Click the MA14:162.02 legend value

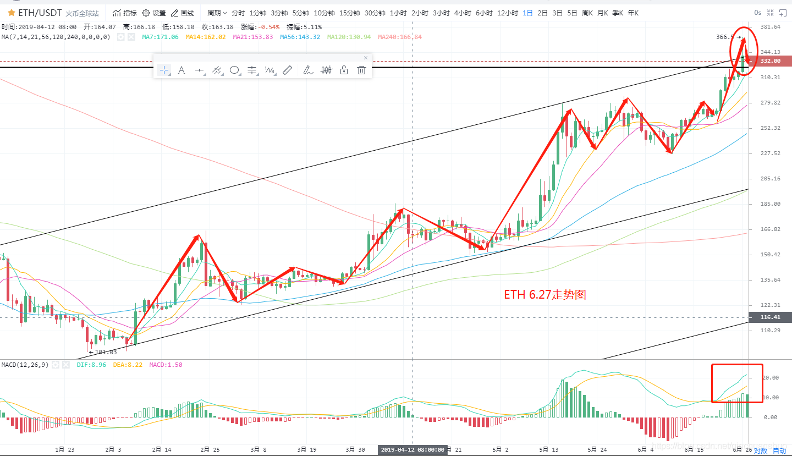coord(206,37)
